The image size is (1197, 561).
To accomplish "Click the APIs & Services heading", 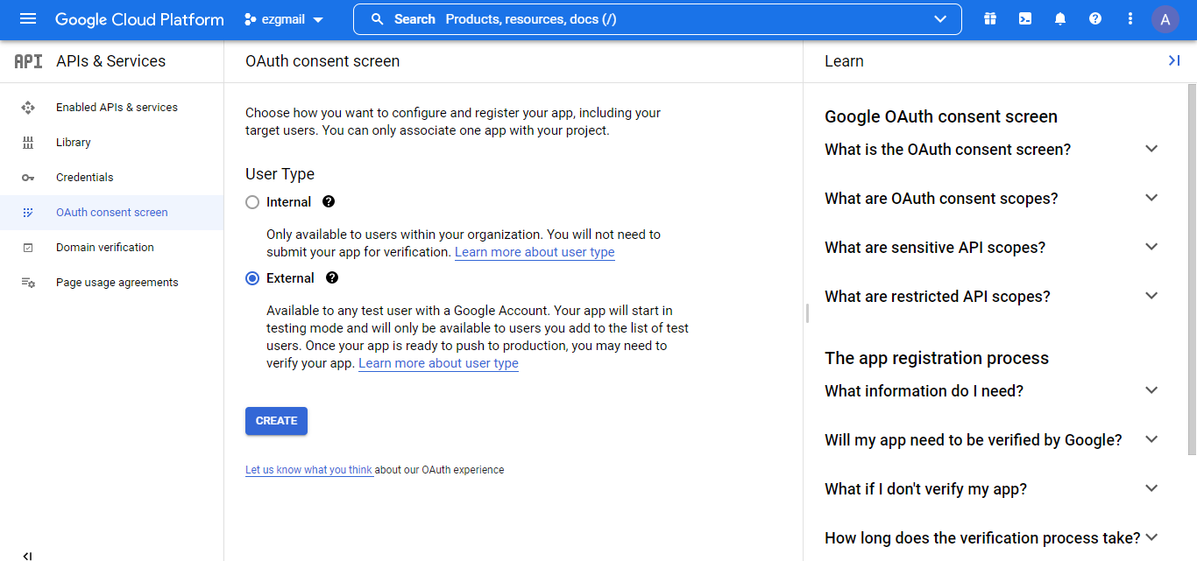I will click(110, 61).
